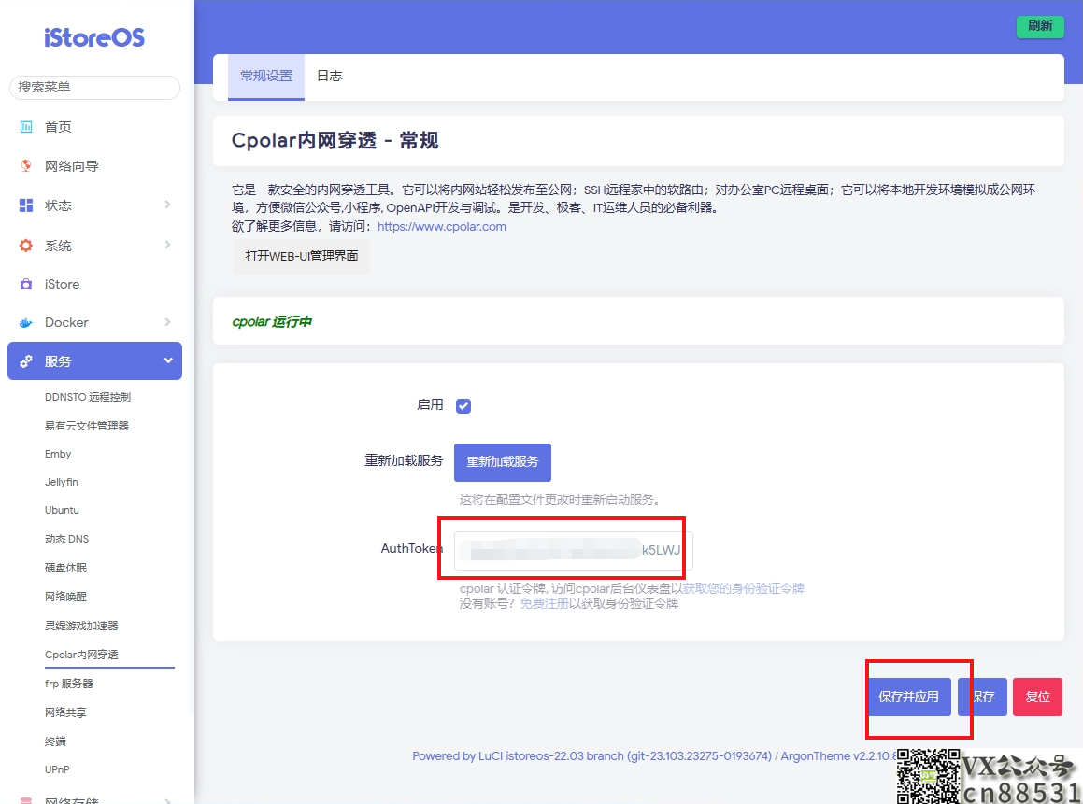Collapse the 服务 menu chevron
Viewport: 1083px width, 804px height.
168,361
